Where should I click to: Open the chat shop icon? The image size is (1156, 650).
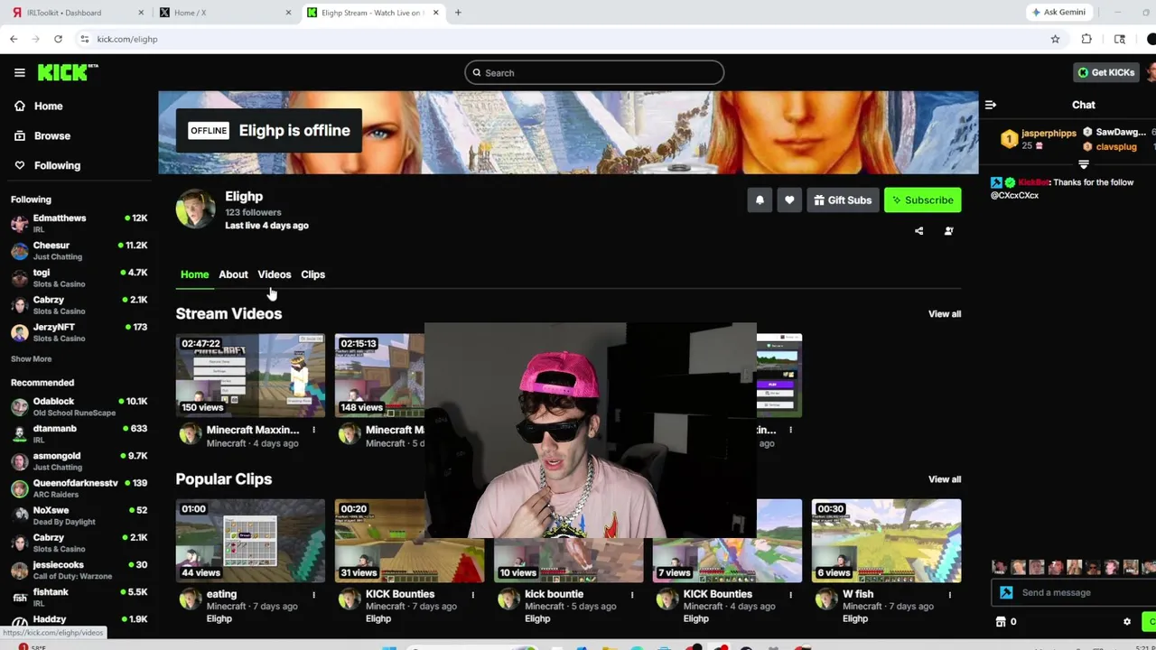1001,622
